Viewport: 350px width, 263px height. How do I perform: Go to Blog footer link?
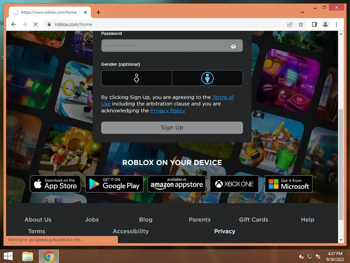coord(146,220)
